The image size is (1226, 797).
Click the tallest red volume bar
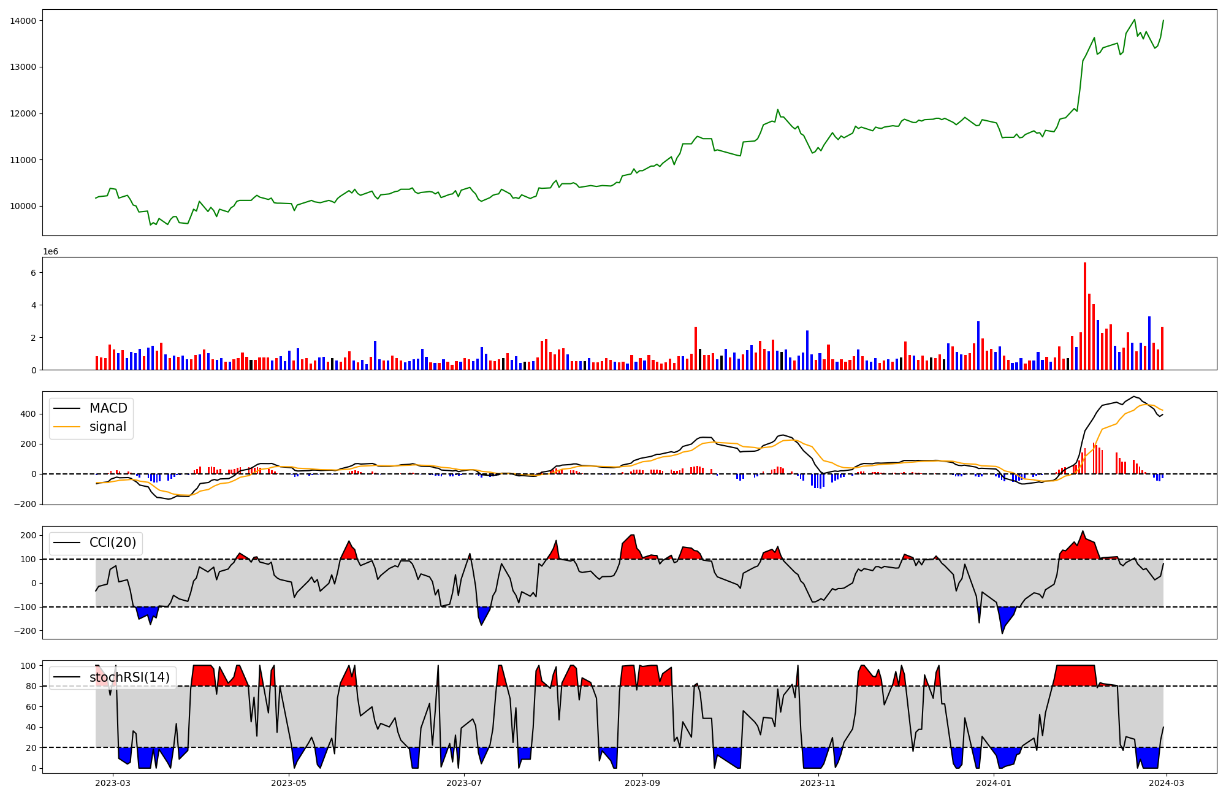tap(1084, 316)
